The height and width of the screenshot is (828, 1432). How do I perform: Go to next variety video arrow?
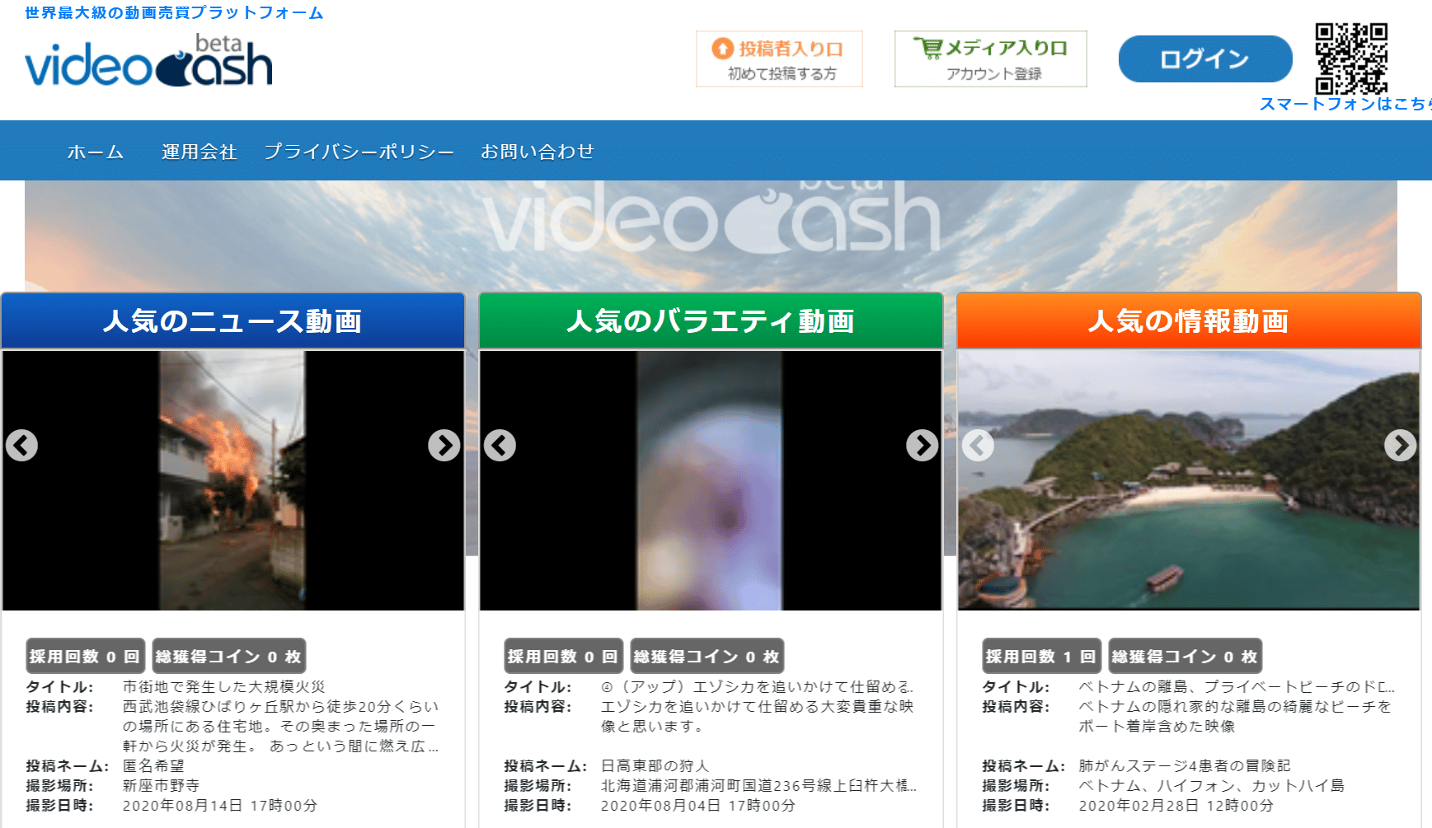click(x=923, y=446)
